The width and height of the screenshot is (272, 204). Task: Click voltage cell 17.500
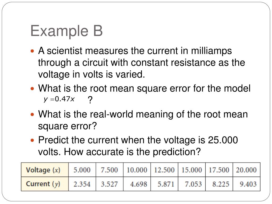(219, 170)
